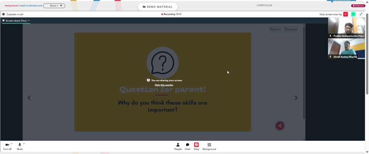369x154 pixels.
Task: Mute the microphone
Action: 20,147
